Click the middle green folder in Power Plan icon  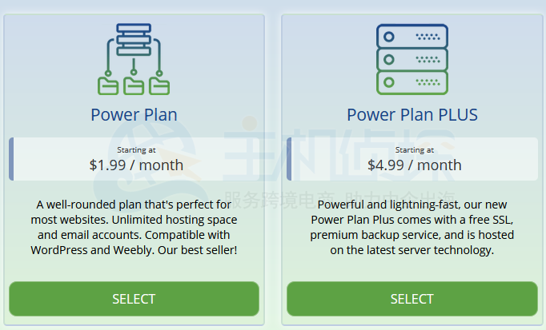tap(134, 84)
